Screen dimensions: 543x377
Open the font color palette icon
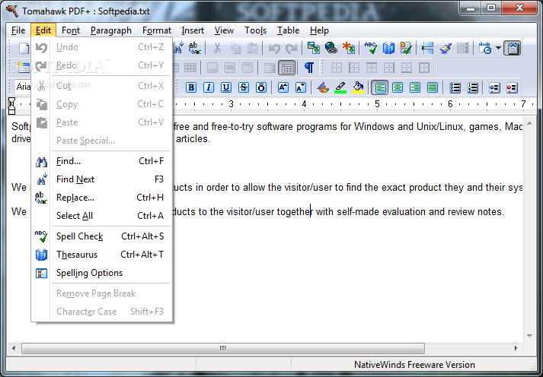pyautogui.click(x=323, y=87)
